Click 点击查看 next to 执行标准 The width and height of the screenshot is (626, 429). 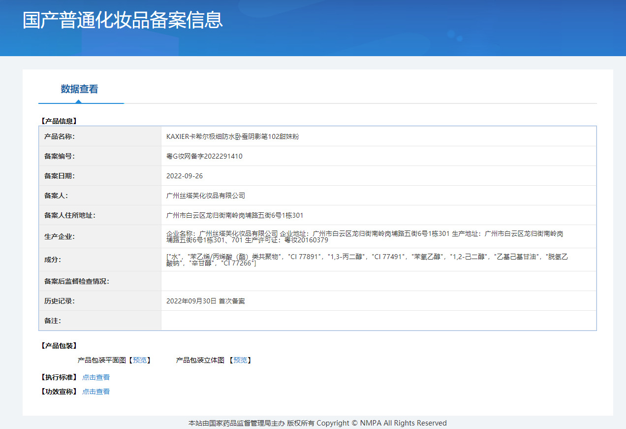point(96,378)
